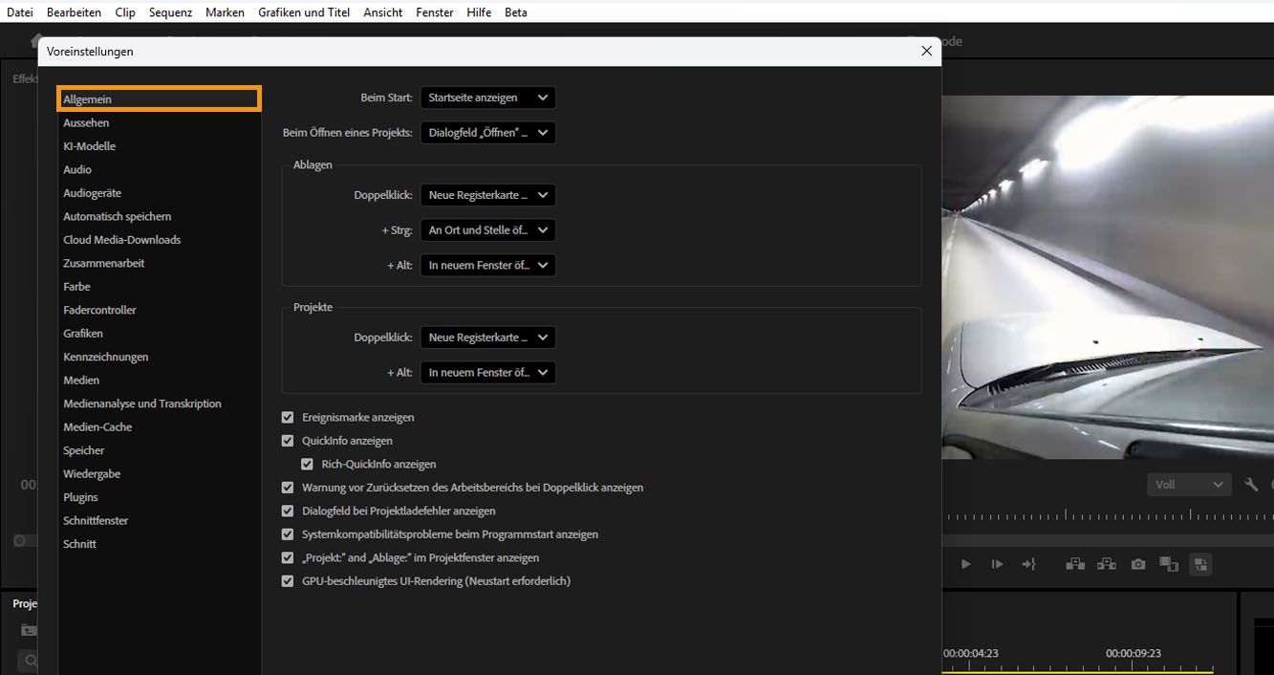Disable Rich-QuickInfo anzeigen
This screenshot has height=675, width=1274.
[307, 465]
